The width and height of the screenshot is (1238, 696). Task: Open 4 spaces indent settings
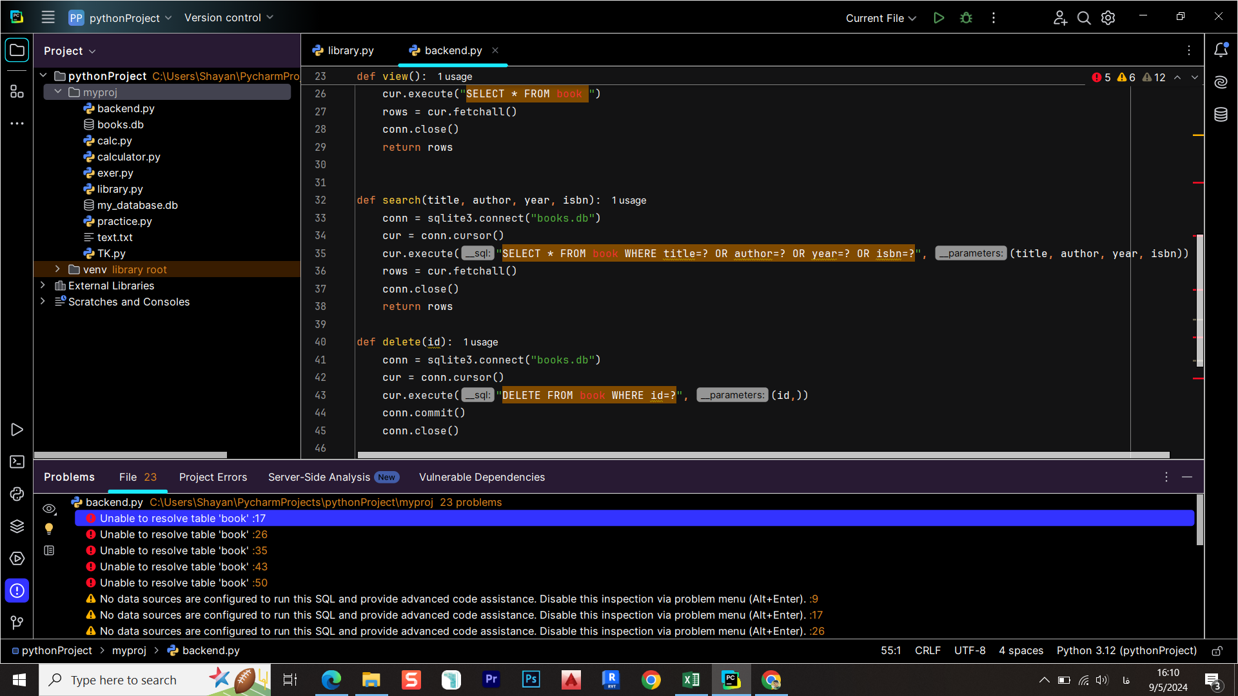[x=1021, y=651]
